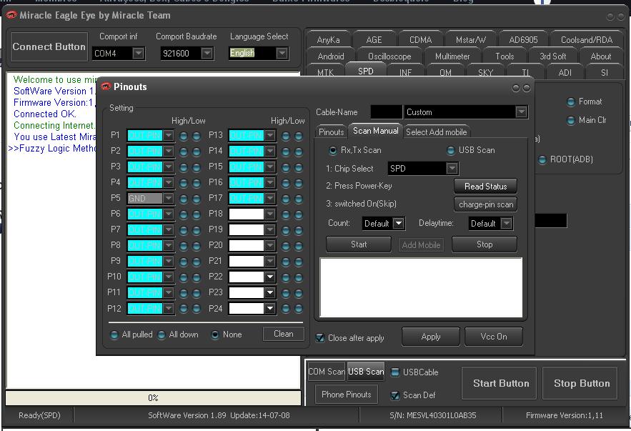Toggle the first High/Low indicator for P13
Image resolution: width=631 pixels, height=431 pixels.
tap(286, 136)
